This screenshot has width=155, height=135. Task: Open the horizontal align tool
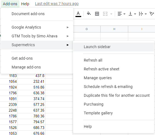(121, 14)
